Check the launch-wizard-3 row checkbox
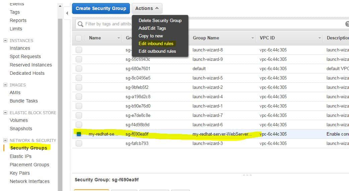This screenshot has height=191, width=349. pyautogui.click(x=79, y=144)
